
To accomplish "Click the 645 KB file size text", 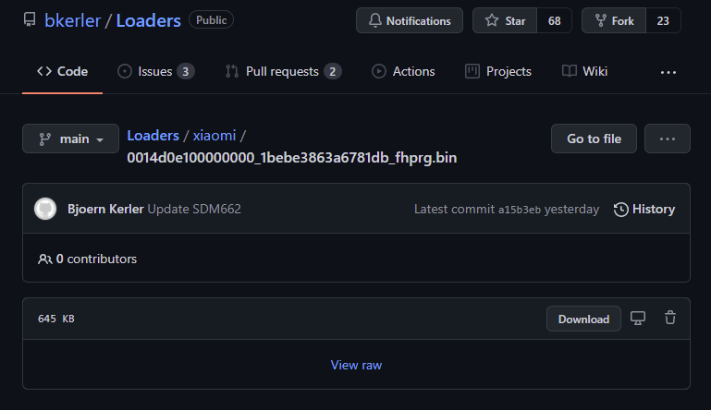I will [x=56, y=319].
